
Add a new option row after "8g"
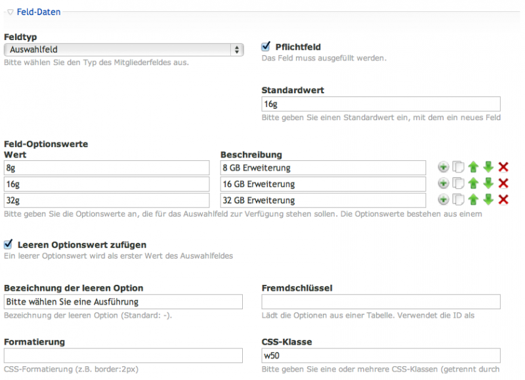coord(443,167)
